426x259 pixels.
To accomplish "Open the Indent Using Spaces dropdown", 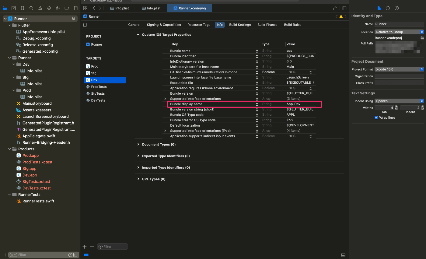I will (x=399, y=101).
